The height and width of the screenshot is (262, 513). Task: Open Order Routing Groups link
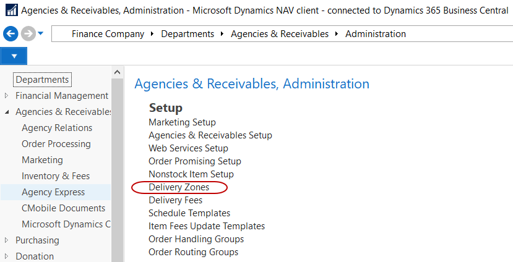coord(193,252)
